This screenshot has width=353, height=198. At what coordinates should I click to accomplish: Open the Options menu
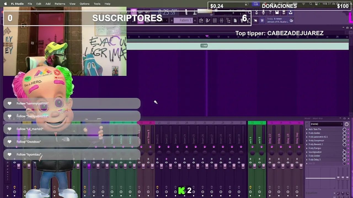pyautogui.click(x=84, y=4)
